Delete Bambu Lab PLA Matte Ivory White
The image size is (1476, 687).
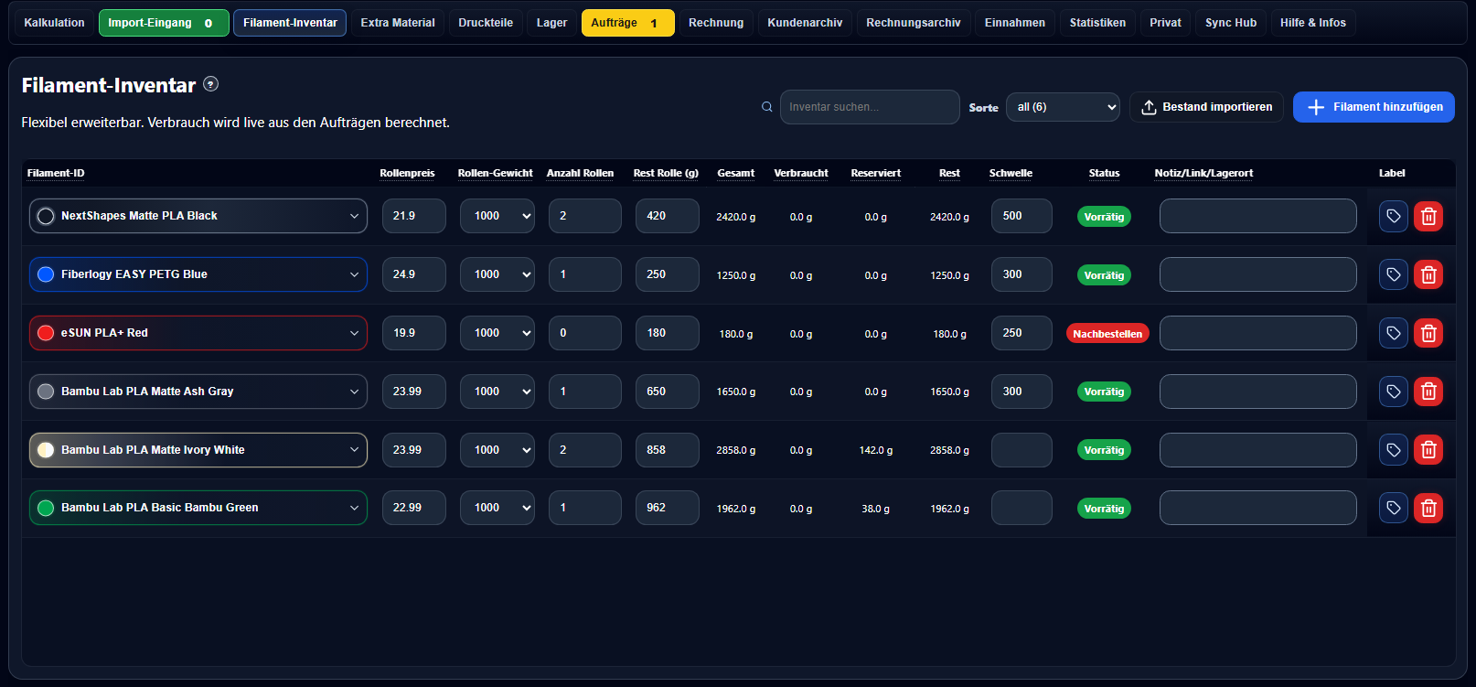click(x=1428, y=450)
